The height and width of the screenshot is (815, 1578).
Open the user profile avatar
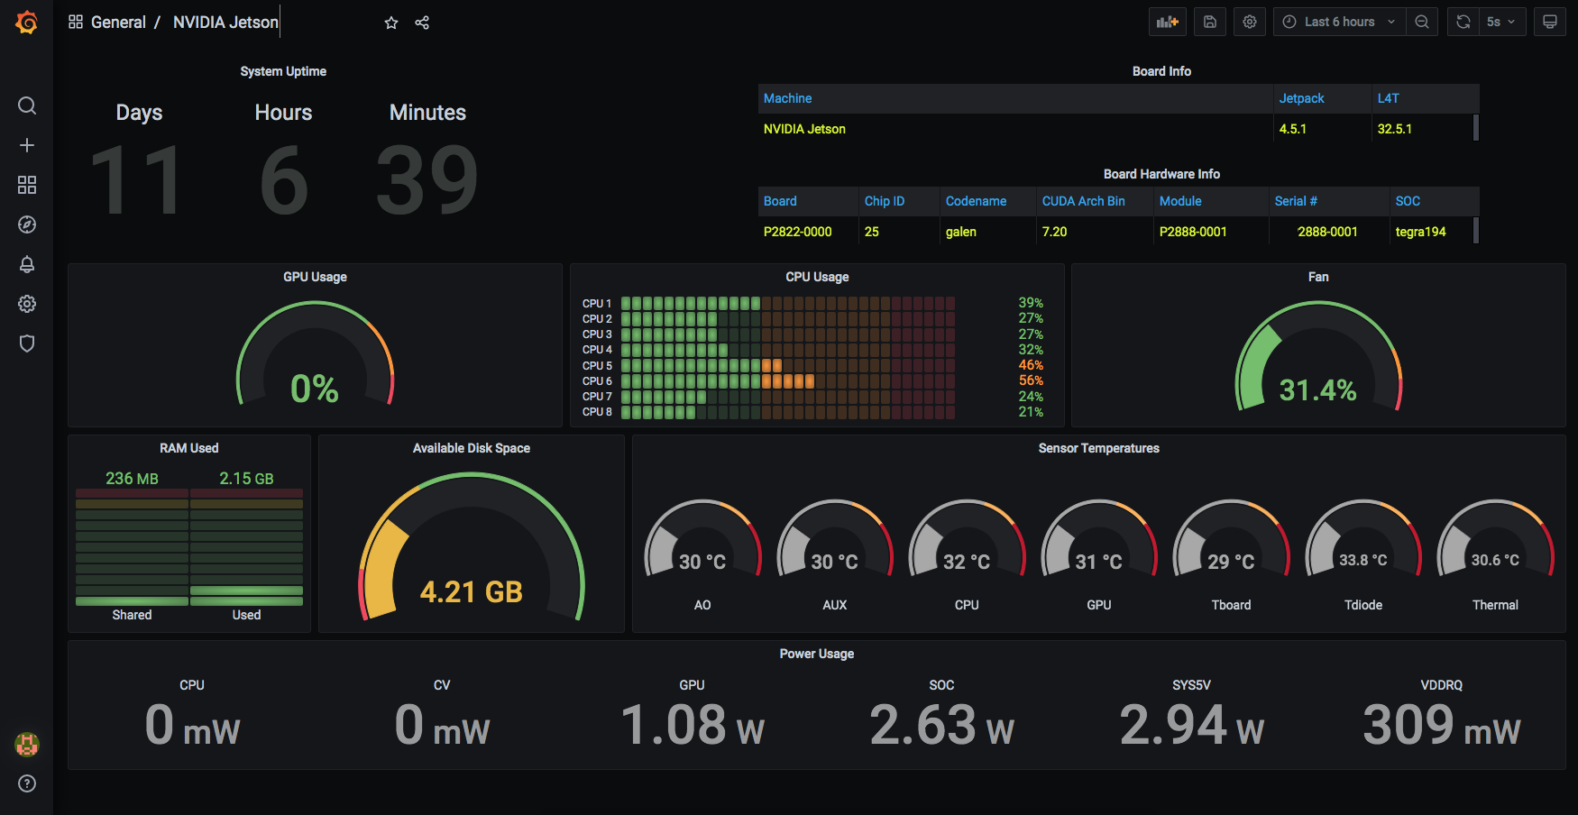coord(27,744)
